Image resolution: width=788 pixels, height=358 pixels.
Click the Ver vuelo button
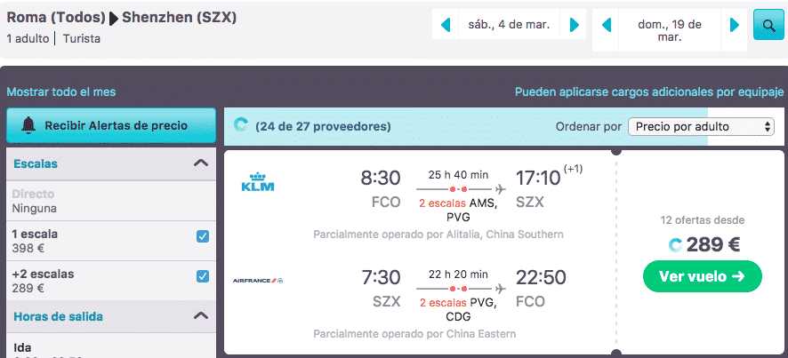pos(703,276)
